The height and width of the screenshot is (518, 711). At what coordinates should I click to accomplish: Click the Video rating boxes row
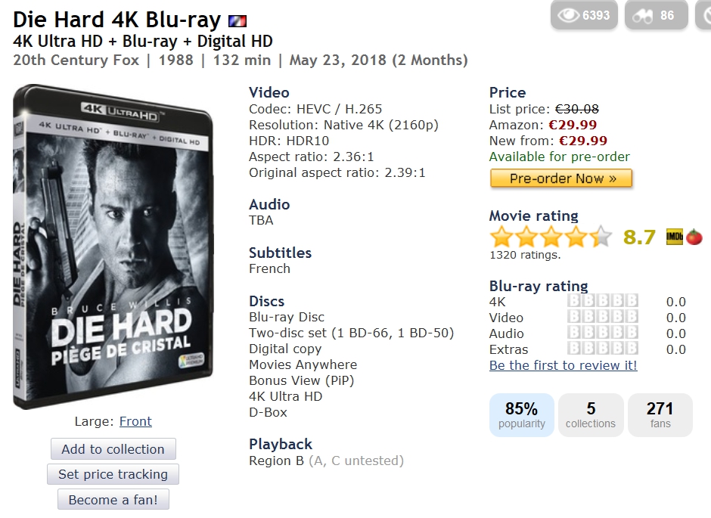[x=603, y=318]
